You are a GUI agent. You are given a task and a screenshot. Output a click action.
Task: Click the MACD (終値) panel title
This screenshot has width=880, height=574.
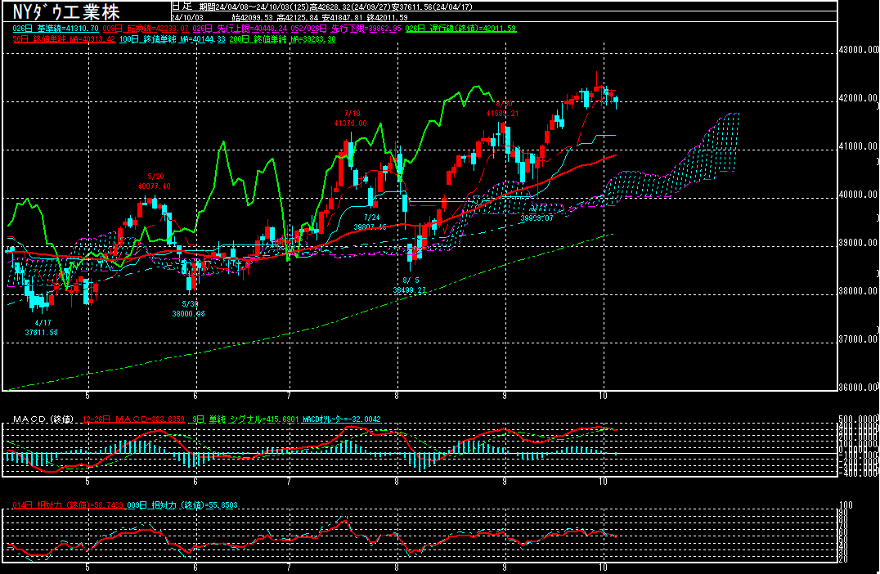43,419
